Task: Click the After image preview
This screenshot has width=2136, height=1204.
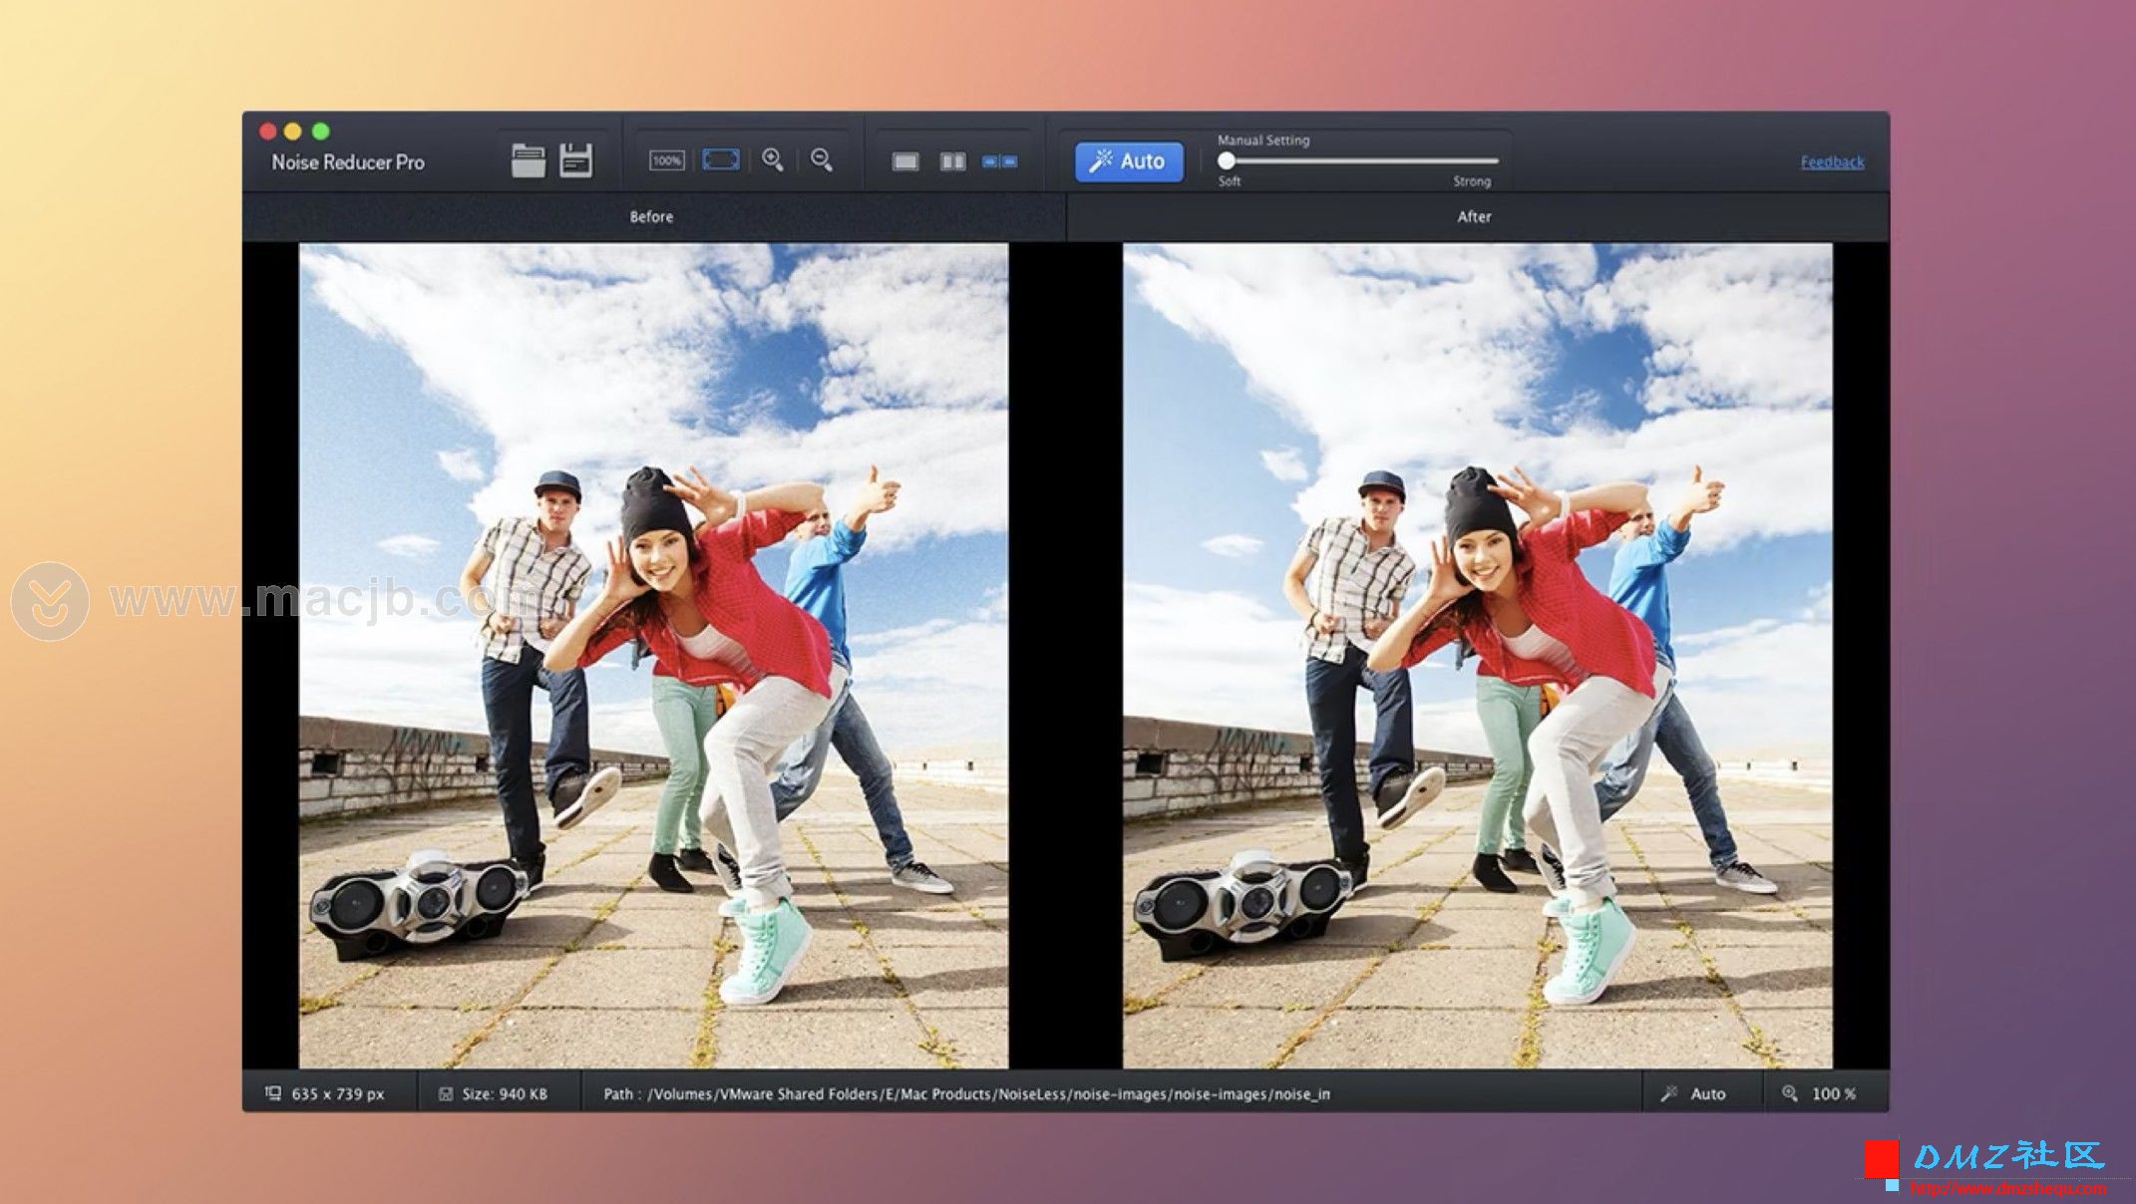Action: 1477,656
